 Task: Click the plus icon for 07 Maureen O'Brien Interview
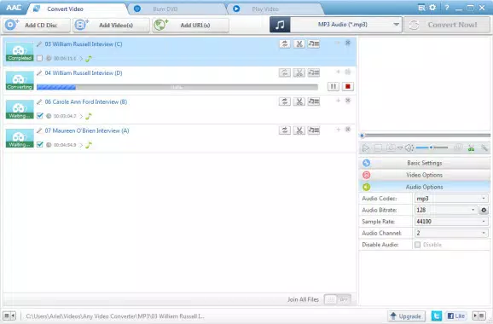pos(339,130)
